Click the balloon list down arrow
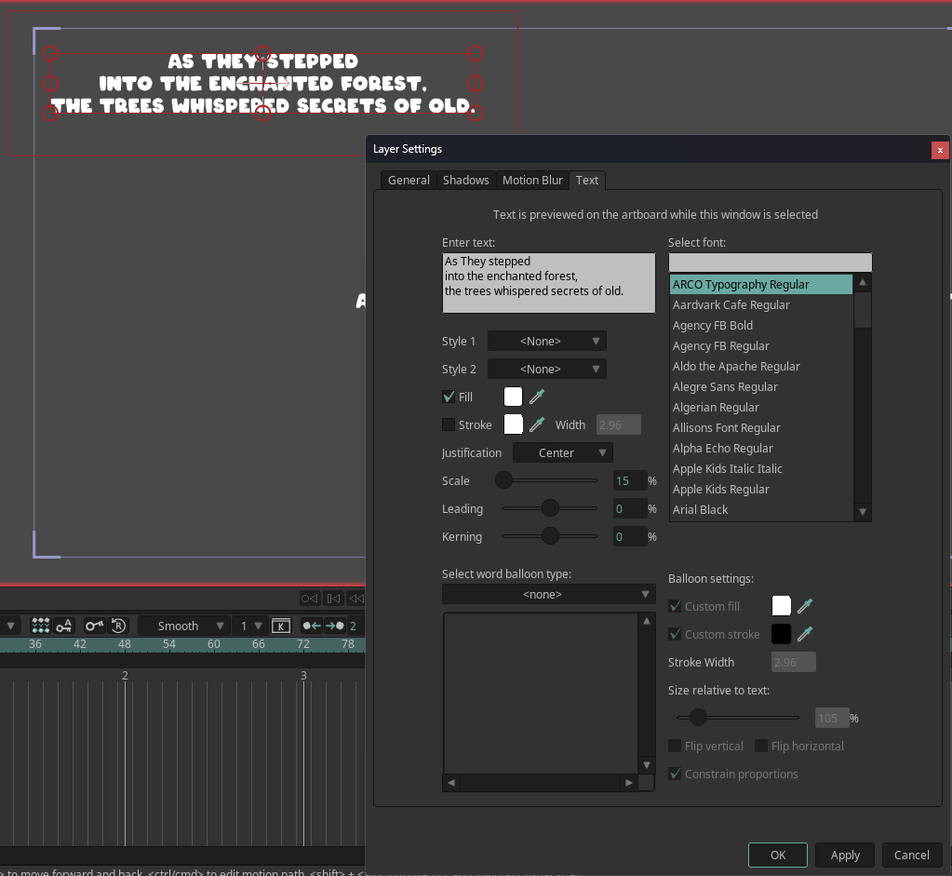Viewport: 952px width, 876px height. pos(647,765)
